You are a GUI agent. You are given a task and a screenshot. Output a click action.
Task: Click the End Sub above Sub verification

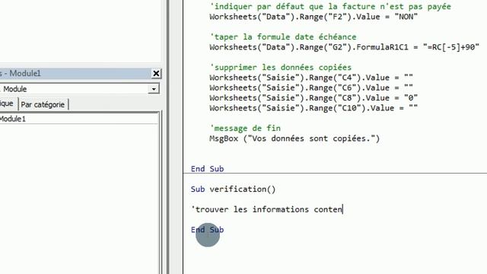coord(207,169)
